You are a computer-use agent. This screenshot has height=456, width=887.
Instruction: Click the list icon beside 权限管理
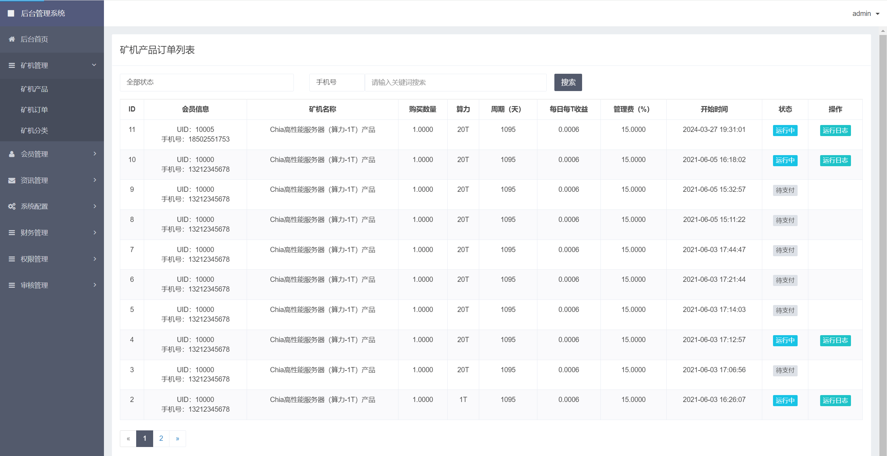tap(12, 259)
